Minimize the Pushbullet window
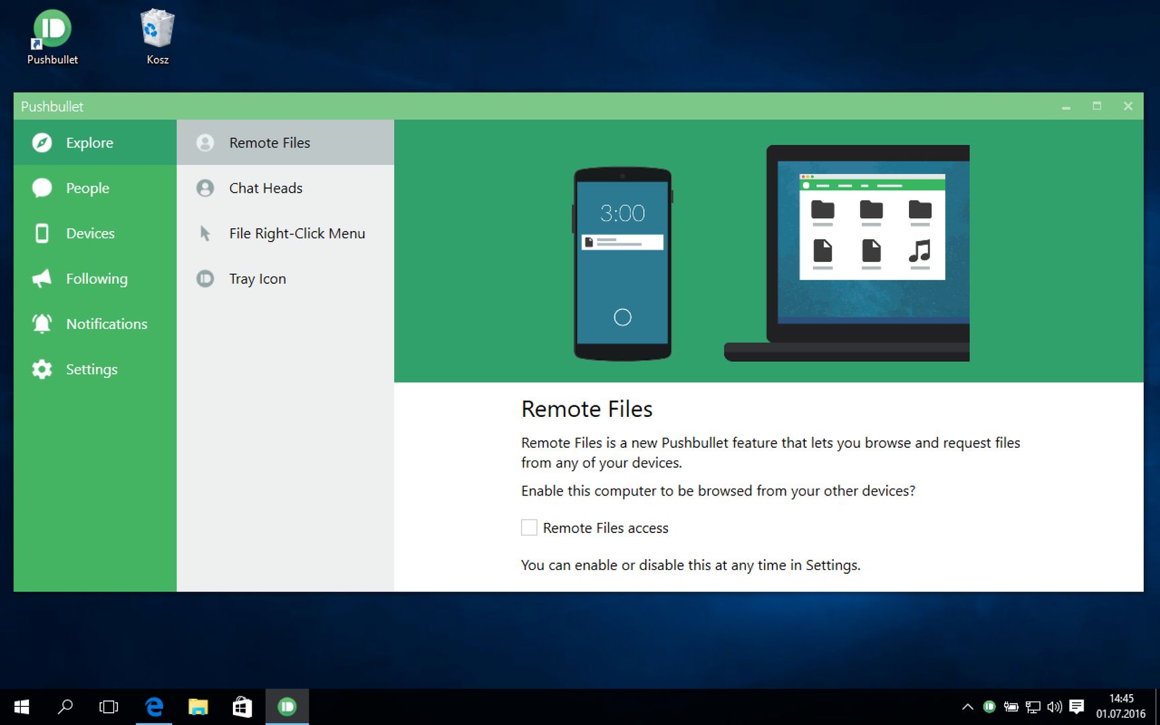Viewport: 1160px width, 725px height. [1066, 106]
